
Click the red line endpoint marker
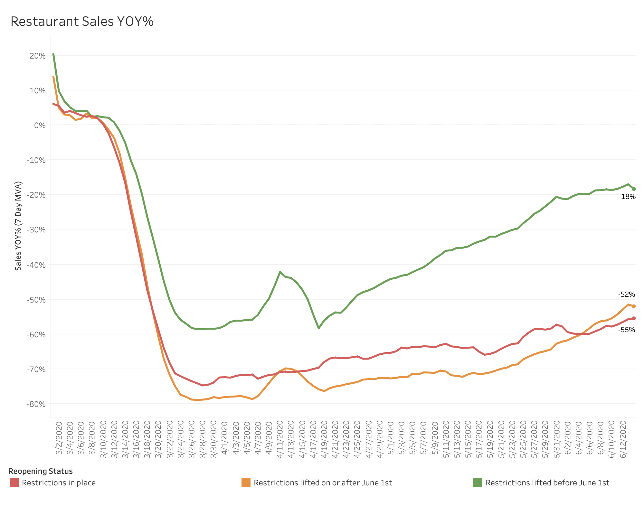click(x=634, y=318)
